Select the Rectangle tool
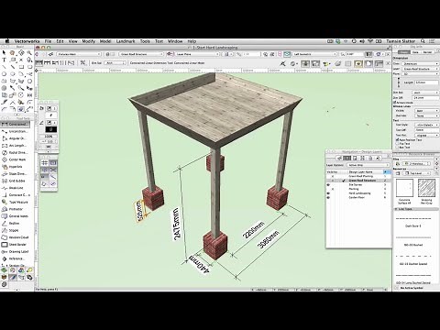 click(x=21, y=67)
